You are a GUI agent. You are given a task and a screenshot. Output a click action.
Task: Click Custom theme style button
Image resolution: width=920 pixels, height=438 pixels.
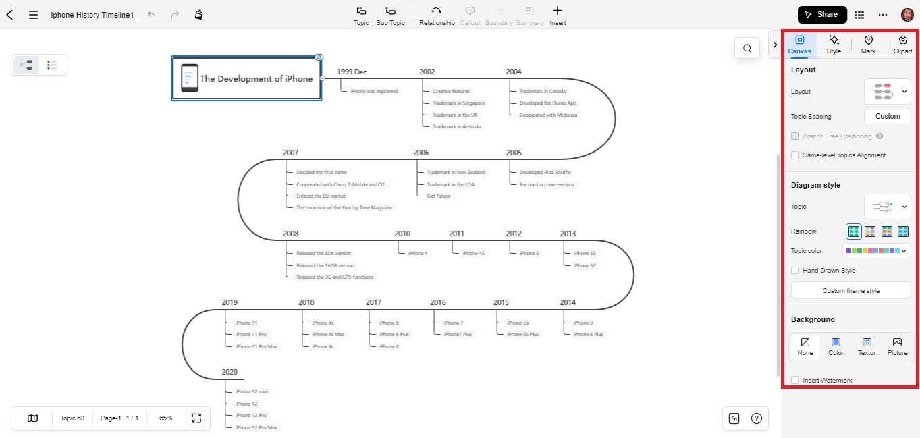click(x=850, y=290)
